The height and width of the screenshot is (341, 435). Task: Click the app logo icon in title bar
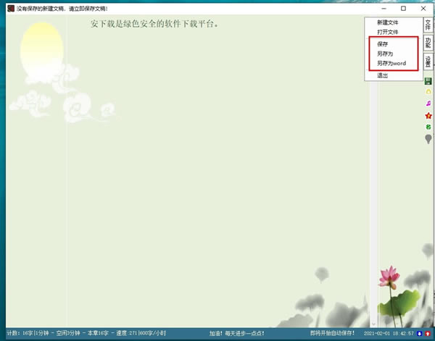[x=11, y=8]
